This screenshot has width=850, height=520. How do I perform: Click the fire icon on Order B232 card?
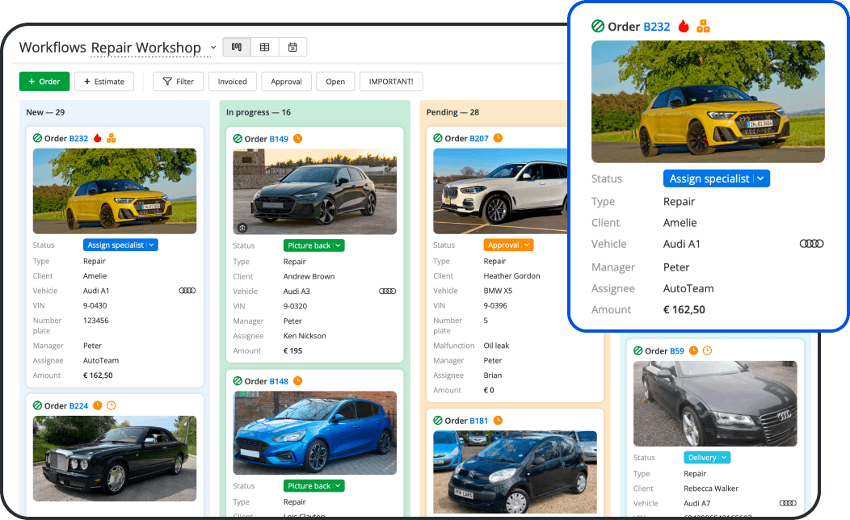(x=98, y=138)
